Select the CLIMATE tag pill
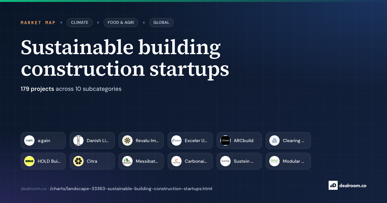This screenshot has height=203, width=387. tap(80, 23)
